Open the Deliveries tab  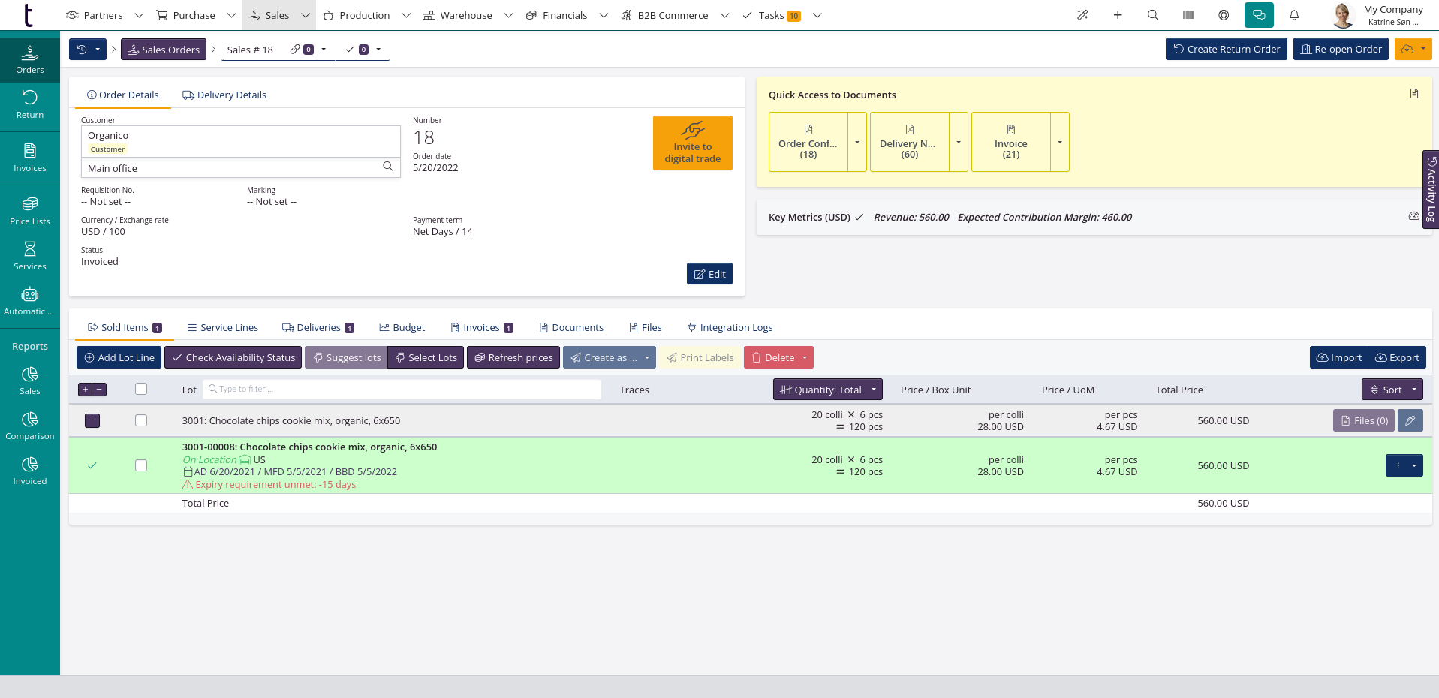pyautogui.click(x=318, y=328)
